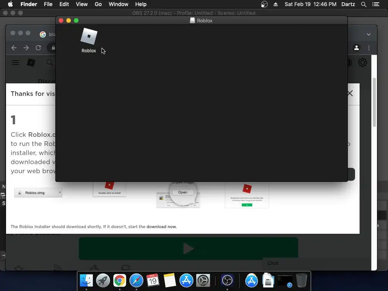
Task: Open the Go menu
Action: click(x=98, y=4)
